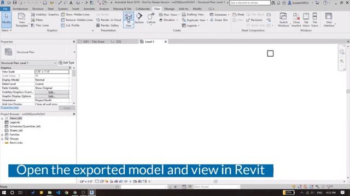350x196 pixels.
Task: Open Elevation dropdown
Action: (x=168, y=20)
